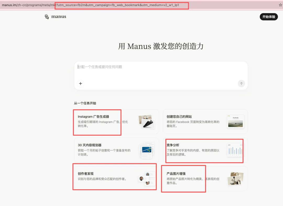Open the Instagram 广告生成器 task card
This screenshot has height=206, width=283.
coord(116,122)
